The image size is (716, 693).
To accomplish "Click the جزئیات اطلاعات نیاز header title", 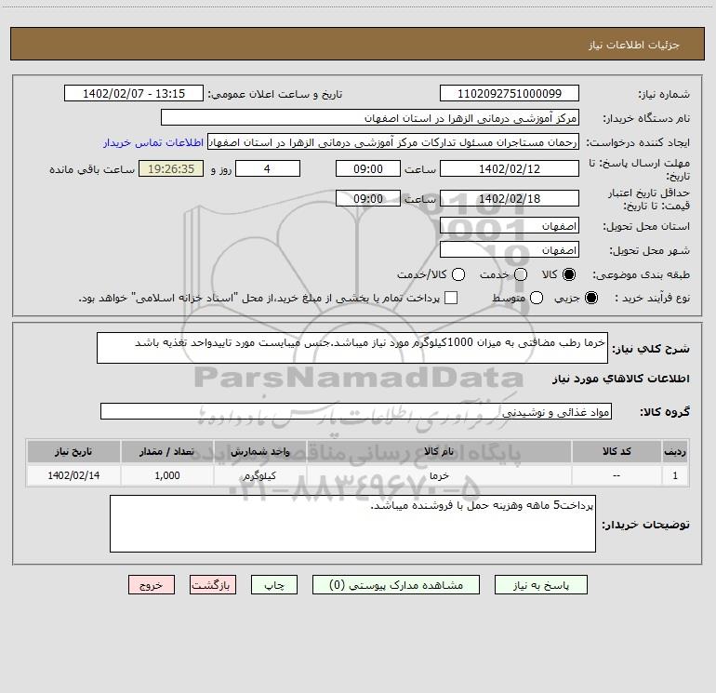I will point(634,45).
